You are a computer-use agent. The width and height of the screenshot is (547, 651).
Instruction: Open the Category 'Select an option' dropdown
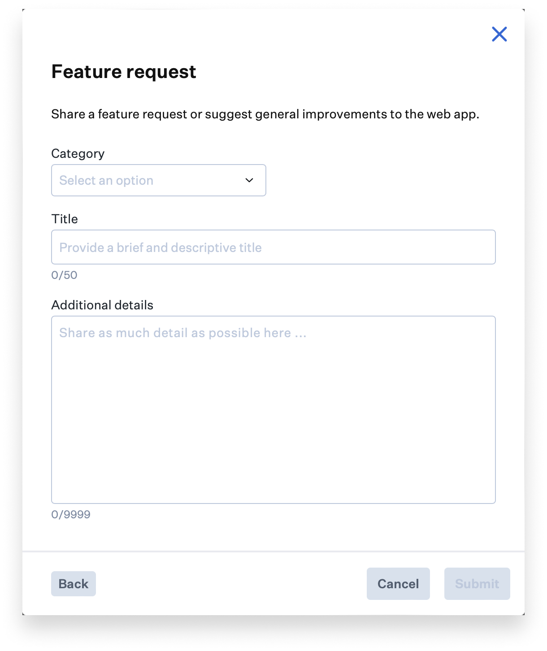158,180
